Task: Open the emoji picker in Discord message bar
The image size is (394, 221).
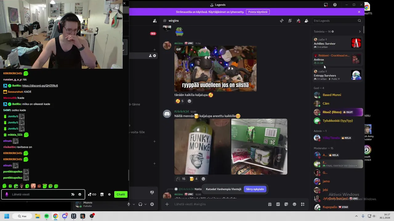Action: pos(295,204)
